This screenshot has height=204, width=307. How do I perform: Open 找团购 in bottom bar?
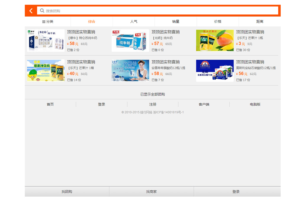tap(67, 192)
